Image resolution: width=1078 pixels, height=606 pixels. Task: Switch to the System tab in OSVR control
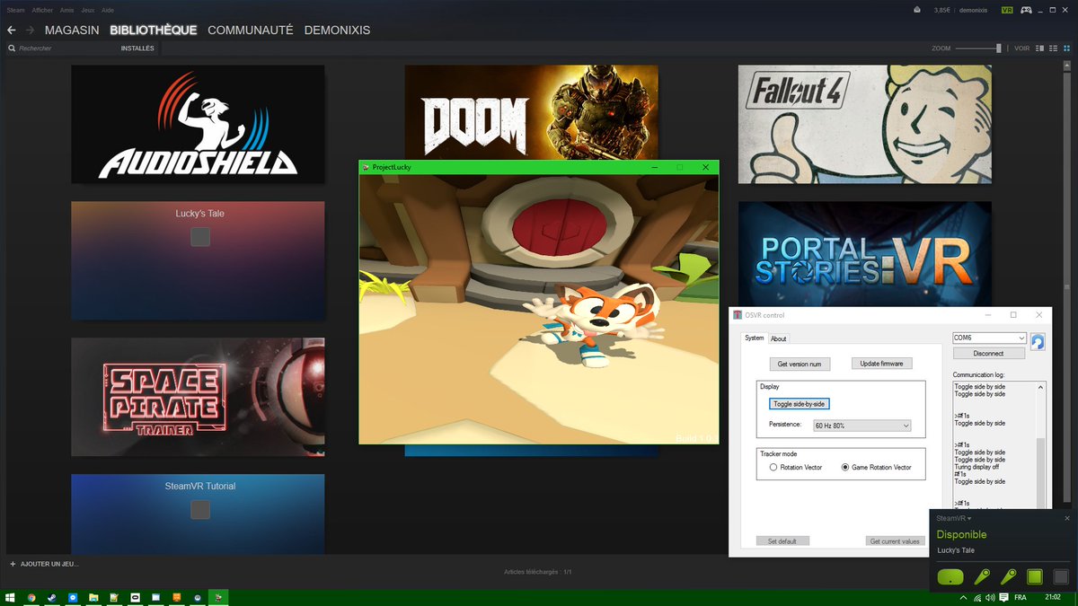[755, 338]
